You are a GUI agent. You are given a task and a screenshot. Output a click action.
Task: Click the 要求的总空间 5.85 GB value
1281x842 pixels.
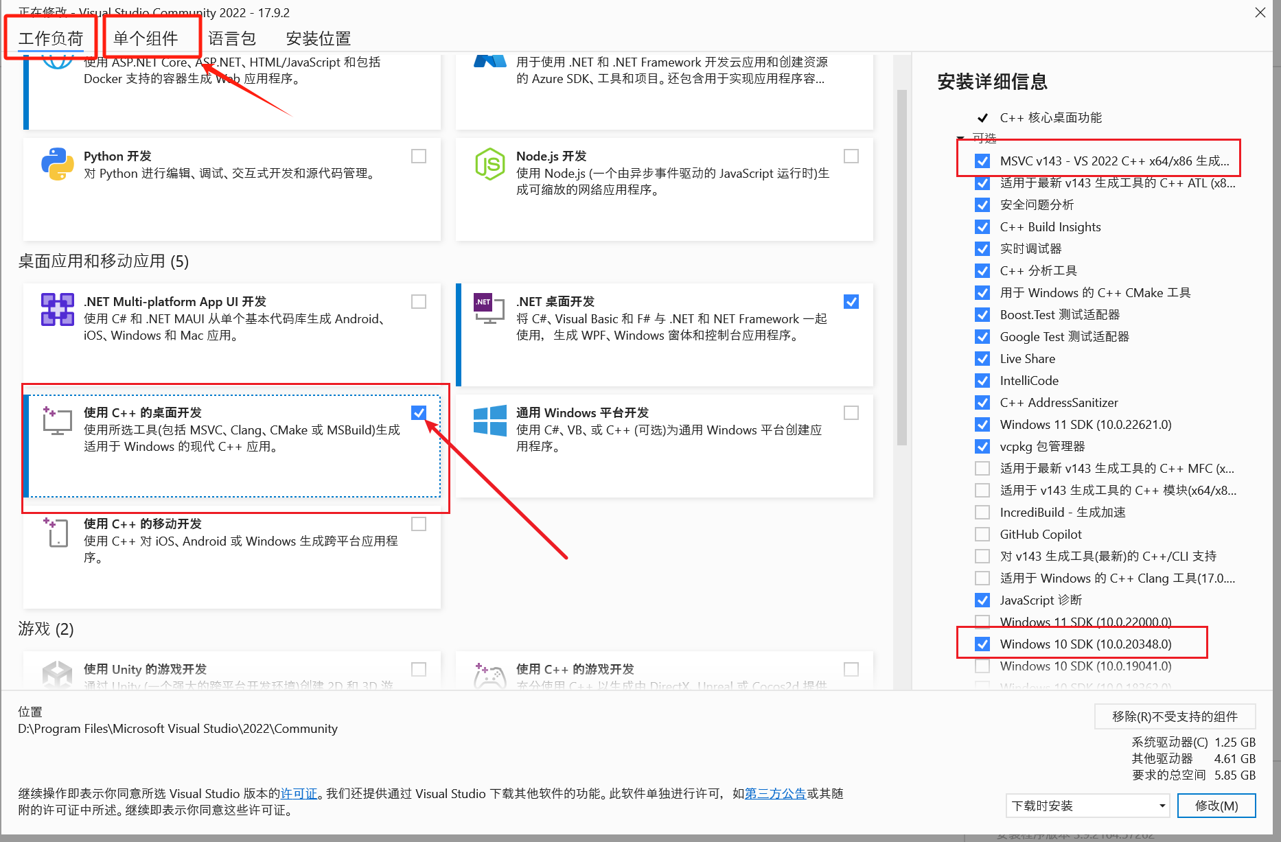[x=1235, y=775]
